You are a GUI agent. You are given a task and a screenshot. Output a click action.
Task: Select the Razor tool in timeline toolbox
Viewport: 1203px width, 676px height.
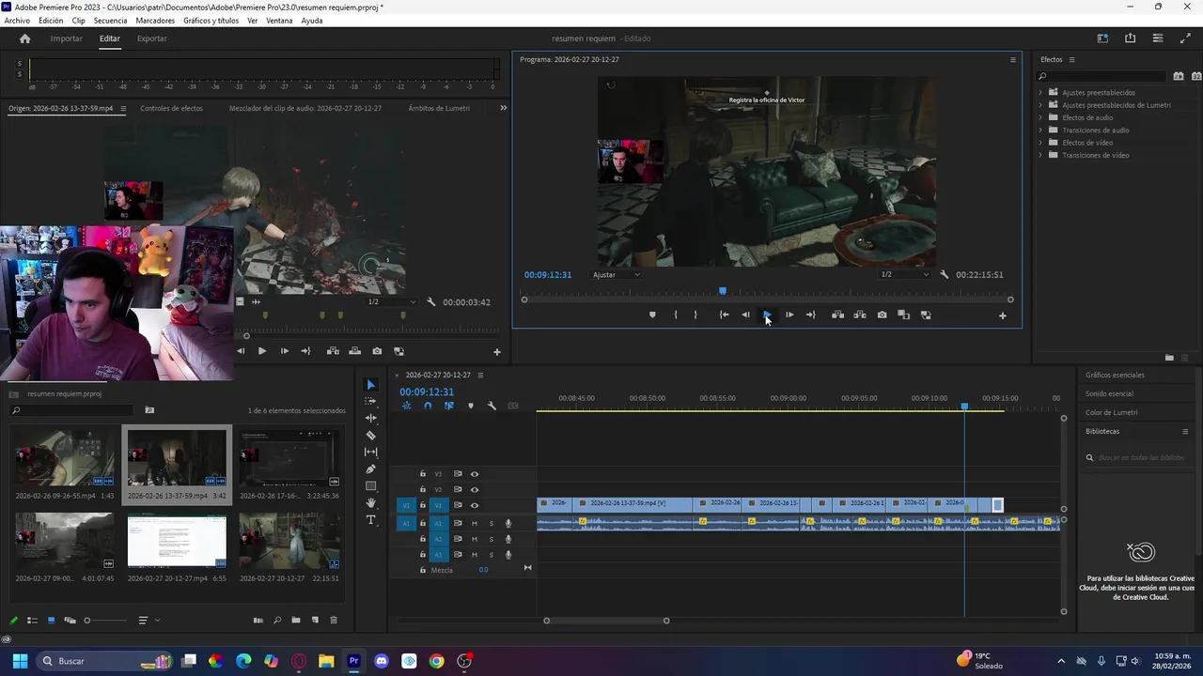(x=370, y=435)
